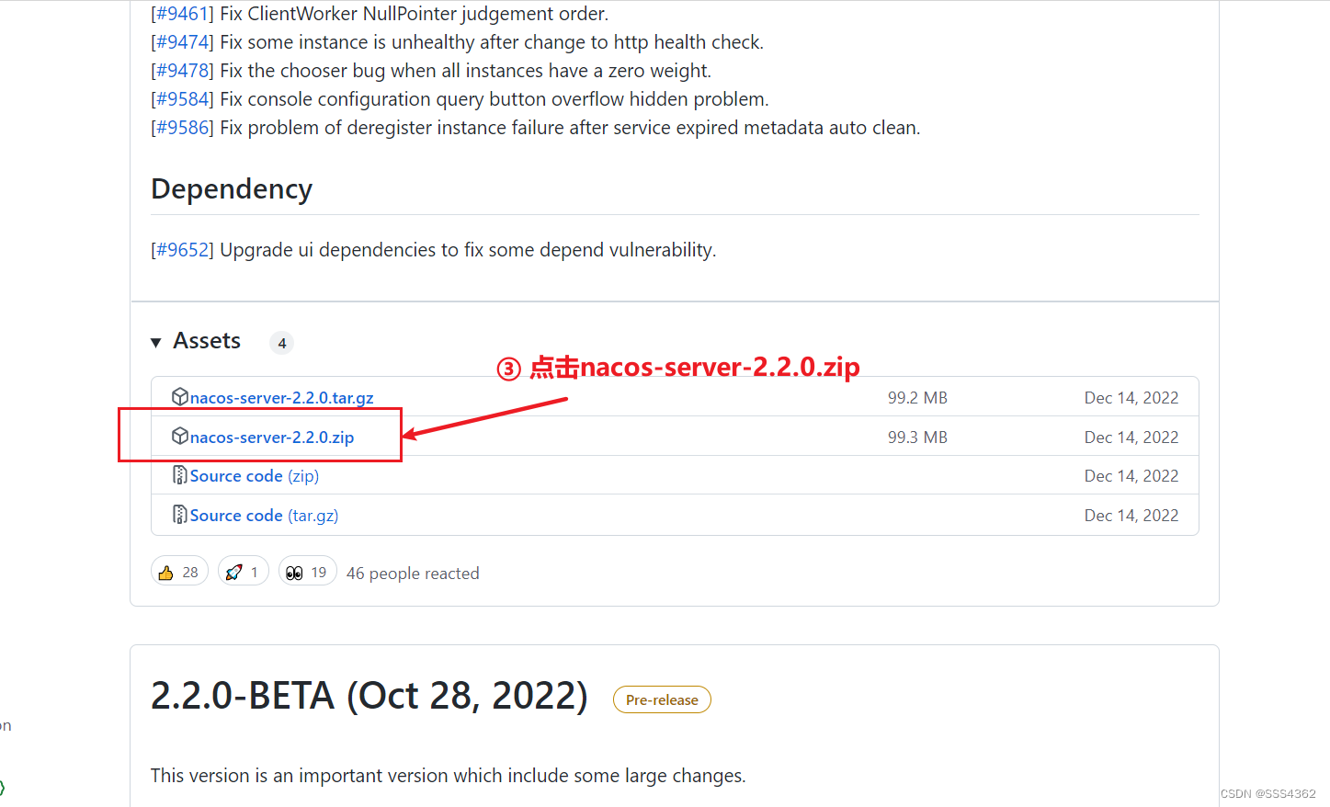The width and height of the screenshot is (1330, 807).
Task: Download Source code (tar.gz)
Action: 264,516
